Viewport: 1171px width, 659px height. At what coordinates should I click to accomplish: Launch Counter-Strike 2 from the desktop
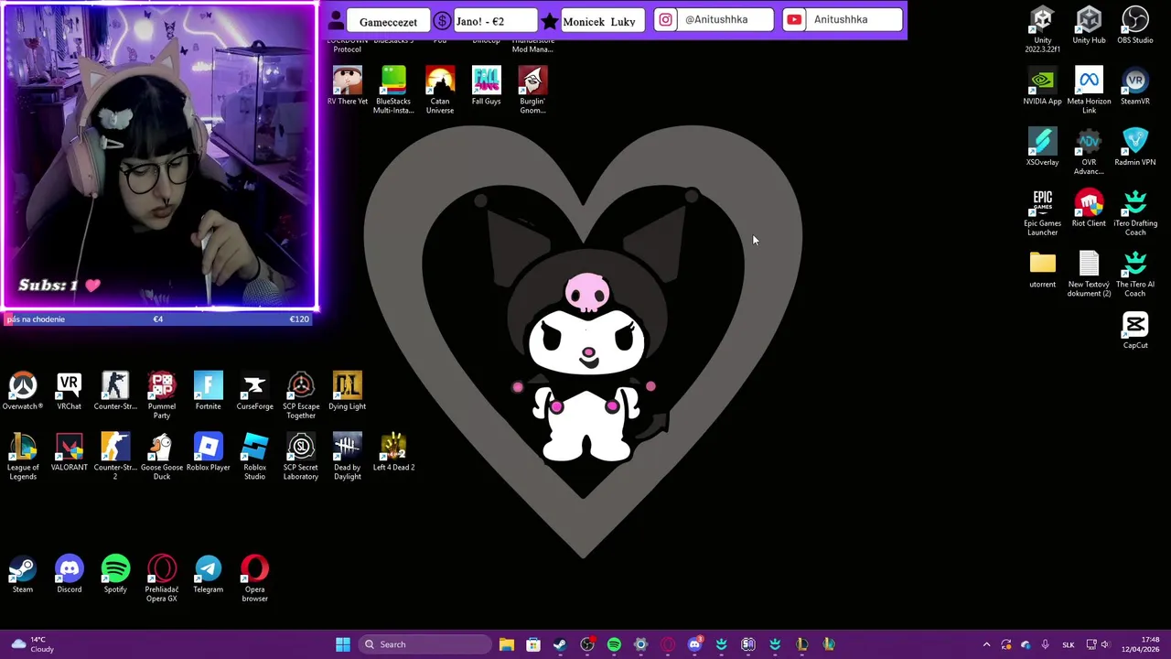[115, 457]
